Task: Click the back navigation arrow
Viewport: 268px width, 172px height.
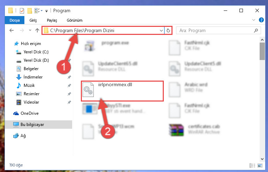Action: [12, 30]
